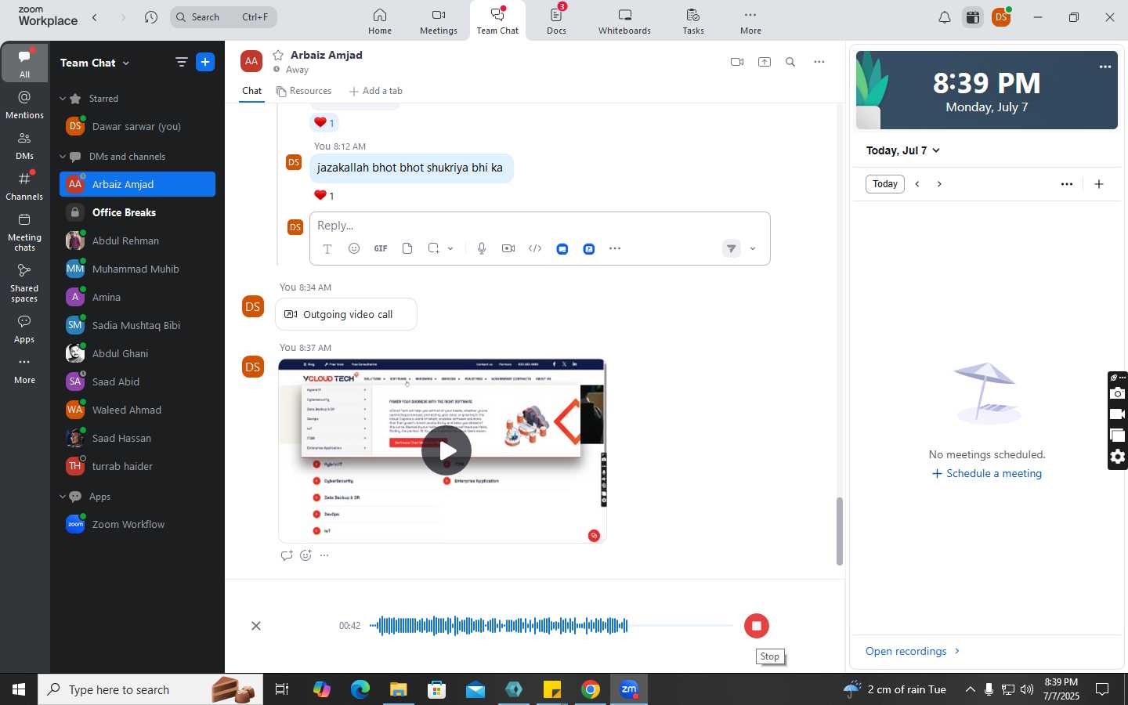Open Channels in left sidebar
Screen dimensions: 1128x705
(x=24, y=186)
